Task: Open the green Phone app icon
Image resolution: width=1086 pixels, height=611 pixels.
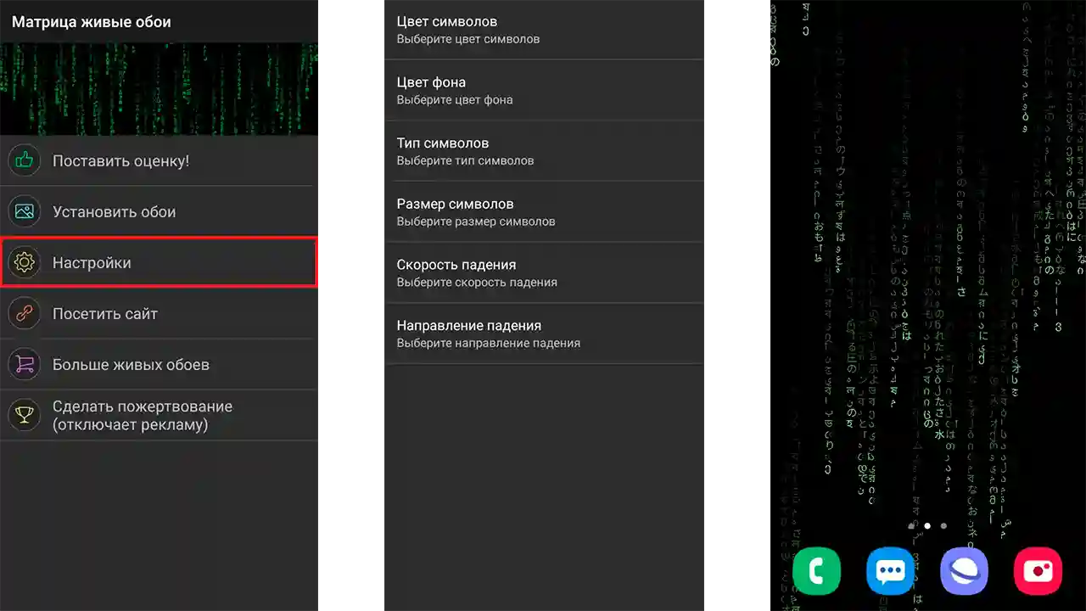Action: 816,571
